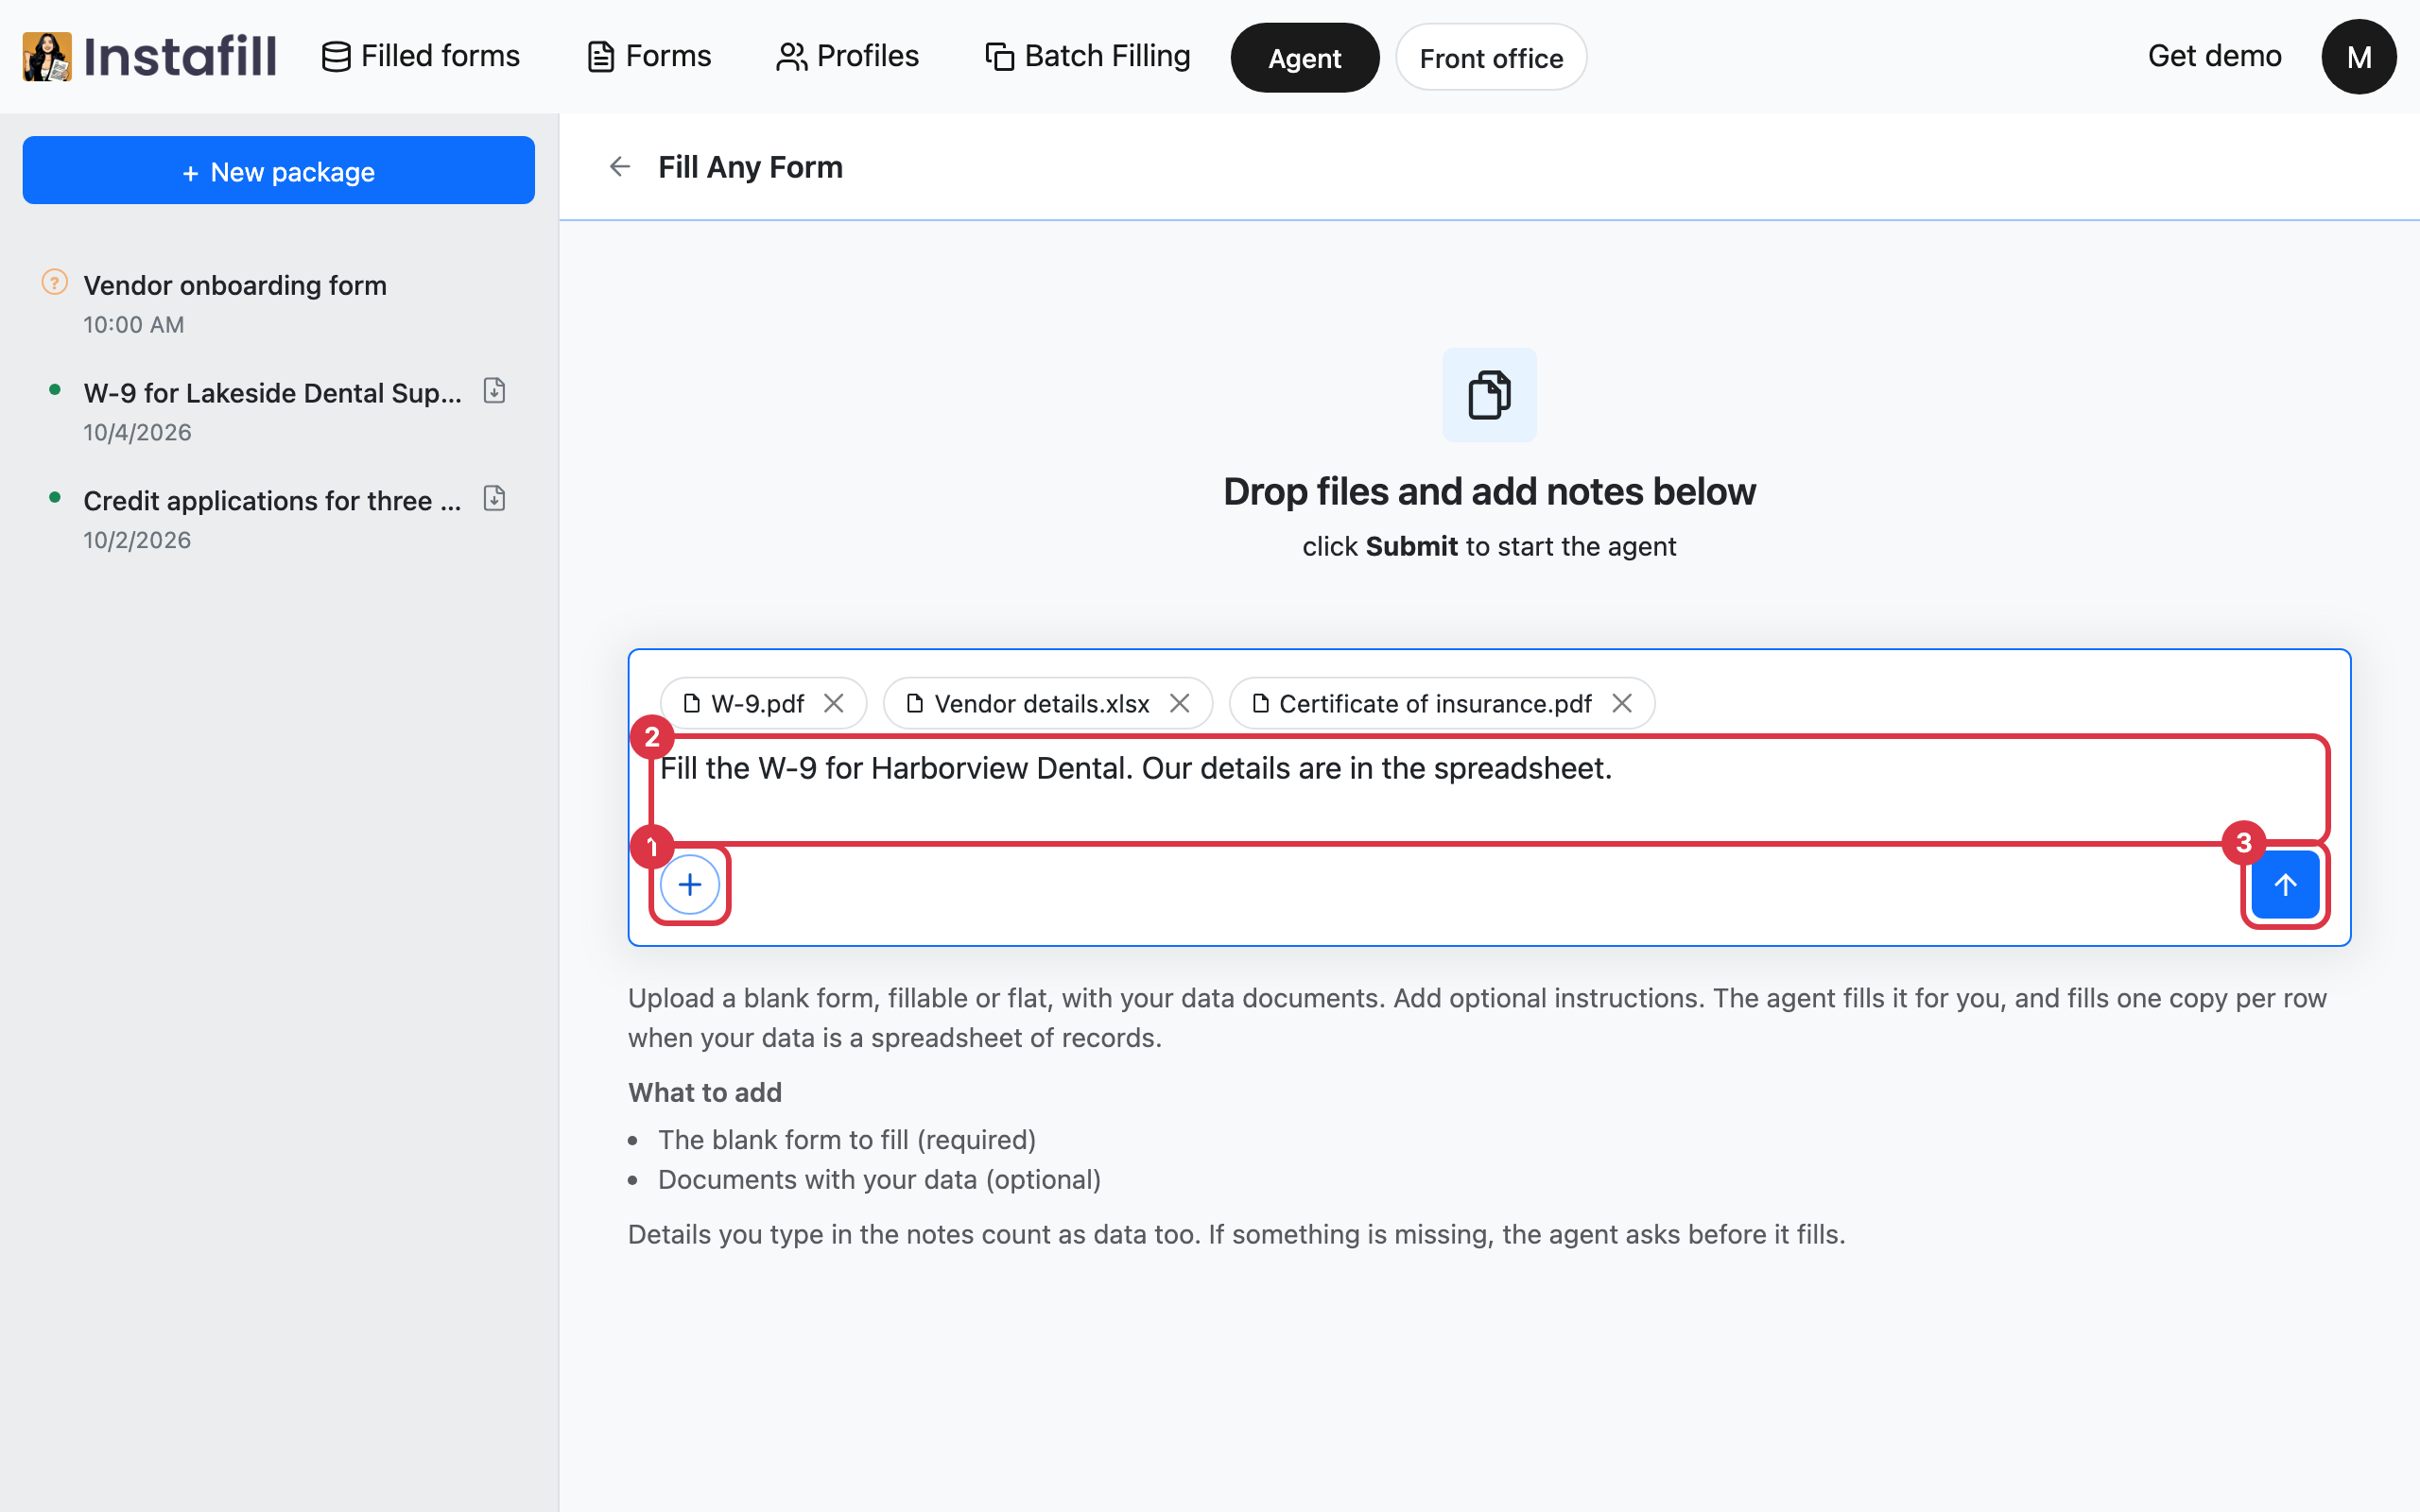Open Batch Filling
Screen dimensions: 2420x1512
tap(1088, 56)
